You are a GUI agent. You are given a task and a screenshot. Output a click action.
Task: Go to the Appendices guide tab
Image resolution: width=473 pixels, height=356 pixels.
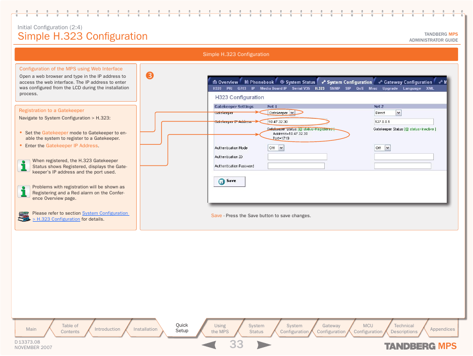(x=443, y=329)
